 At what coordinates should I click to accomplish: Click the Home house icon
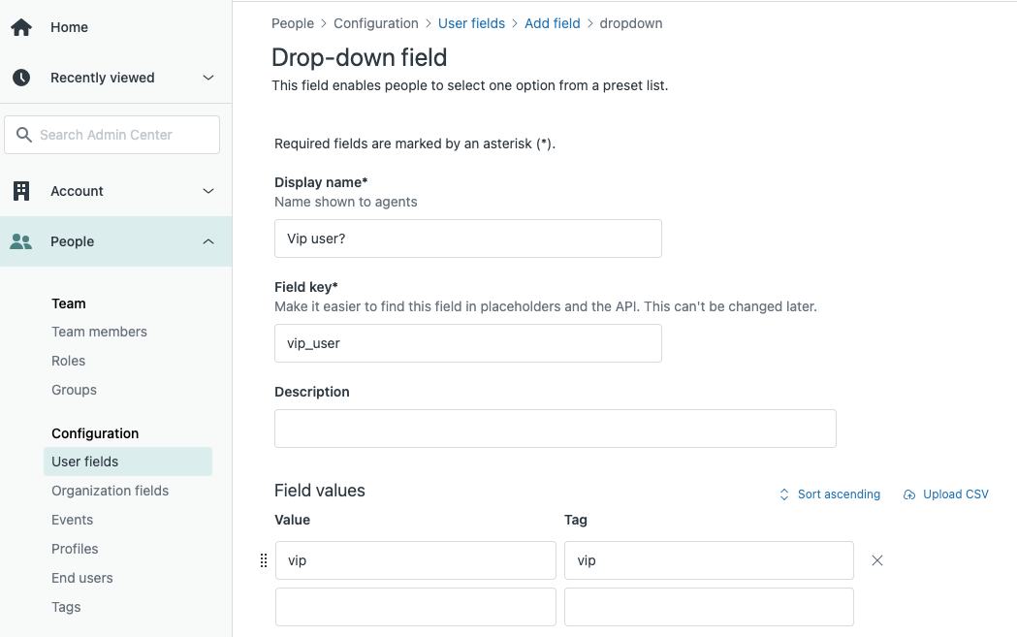tap(21, 27)
